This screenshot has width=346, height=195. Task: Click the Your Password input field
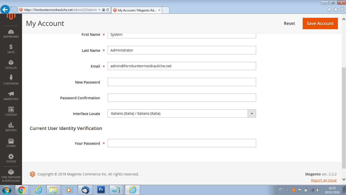[182, 143]
